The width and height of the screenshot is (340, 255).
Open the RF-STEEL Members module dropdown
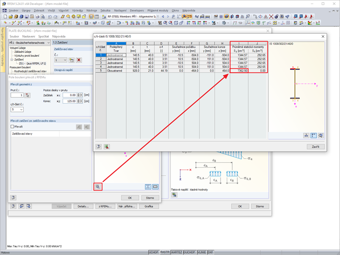(x=158, y=17)
